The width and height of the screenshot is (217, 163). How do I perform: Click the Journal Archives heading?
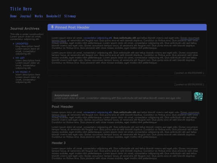(x=25, y=29)
